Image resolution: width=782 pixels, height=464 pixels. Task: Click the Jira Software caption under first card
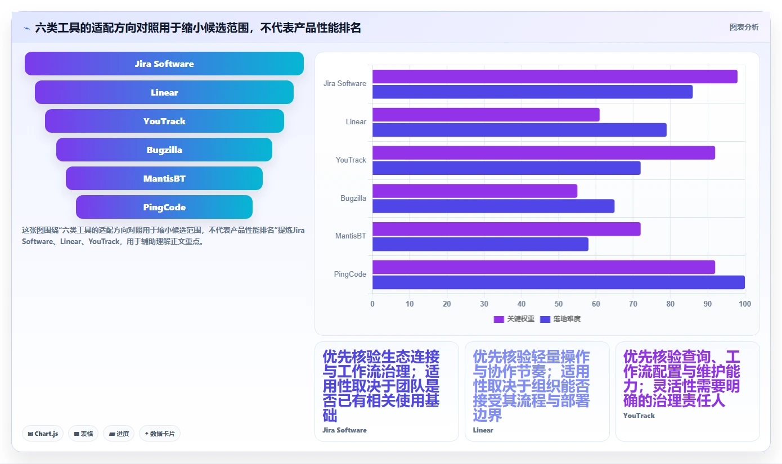tap(344, 430)
